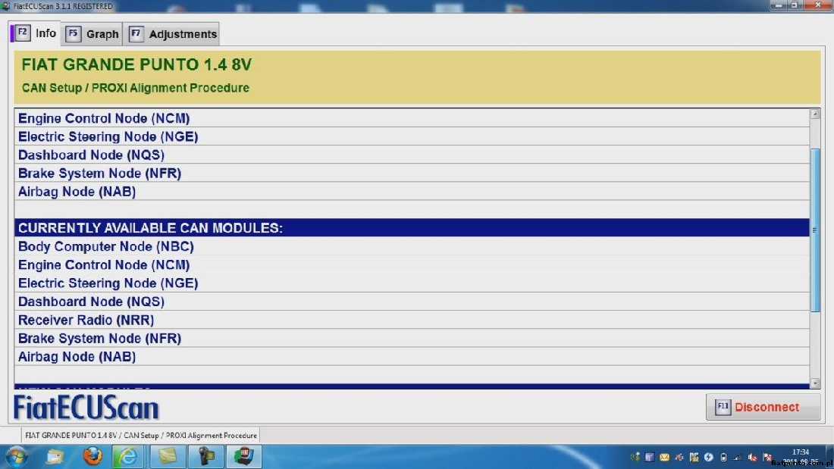Launch Firefox from the taskbar

coord(92,457)
